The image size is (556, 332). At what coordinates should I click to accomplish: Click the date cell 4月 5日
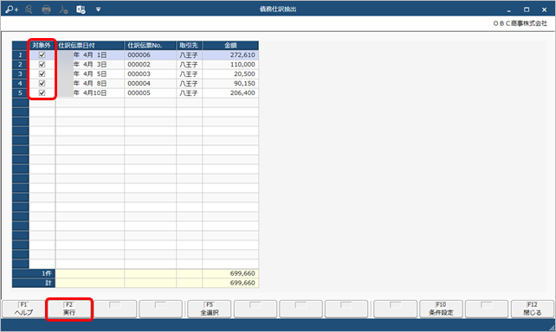click(90, 74)
